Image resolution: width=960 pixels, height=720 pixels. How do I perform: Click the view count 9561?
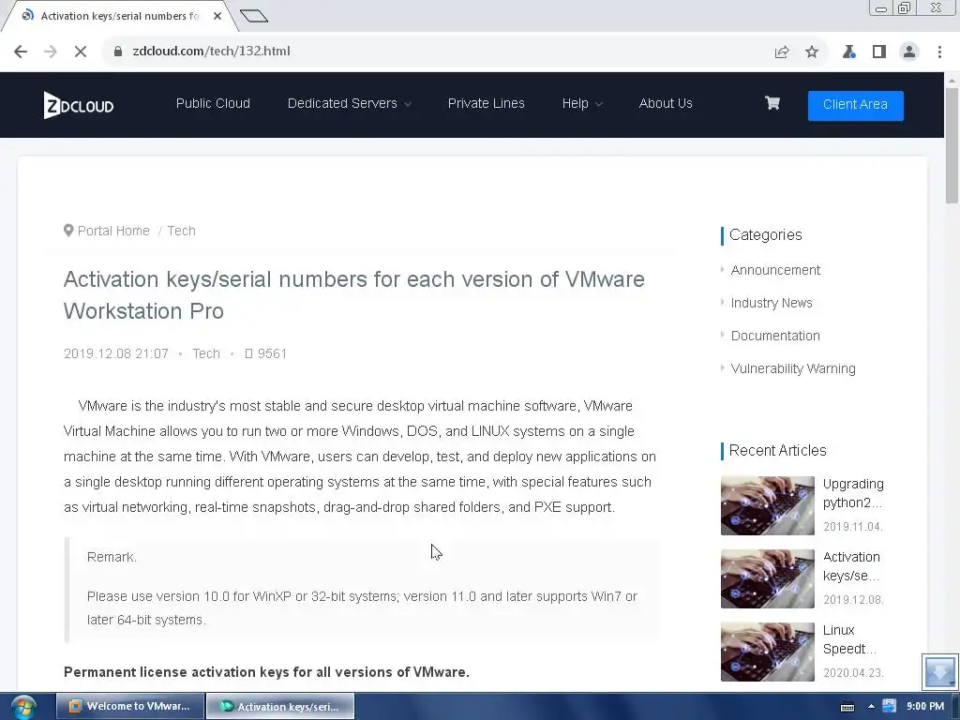[265, 353]
